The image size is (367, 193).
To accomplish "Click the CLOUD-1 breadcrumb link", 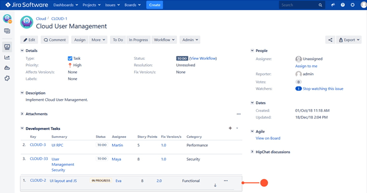I will click(x=59, y=18).
